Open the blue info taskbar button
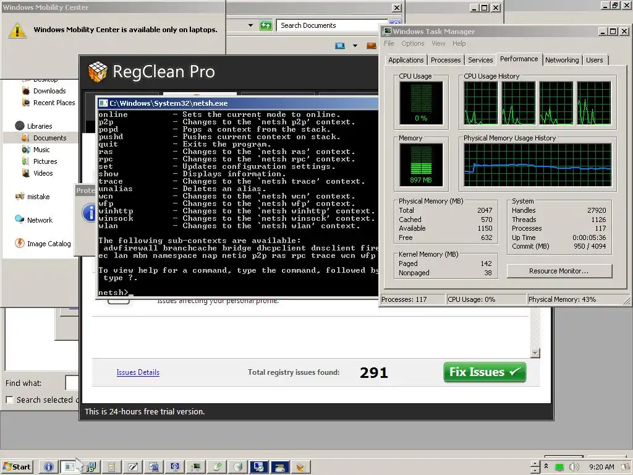 pyautogui.click(x=48, y=467)
